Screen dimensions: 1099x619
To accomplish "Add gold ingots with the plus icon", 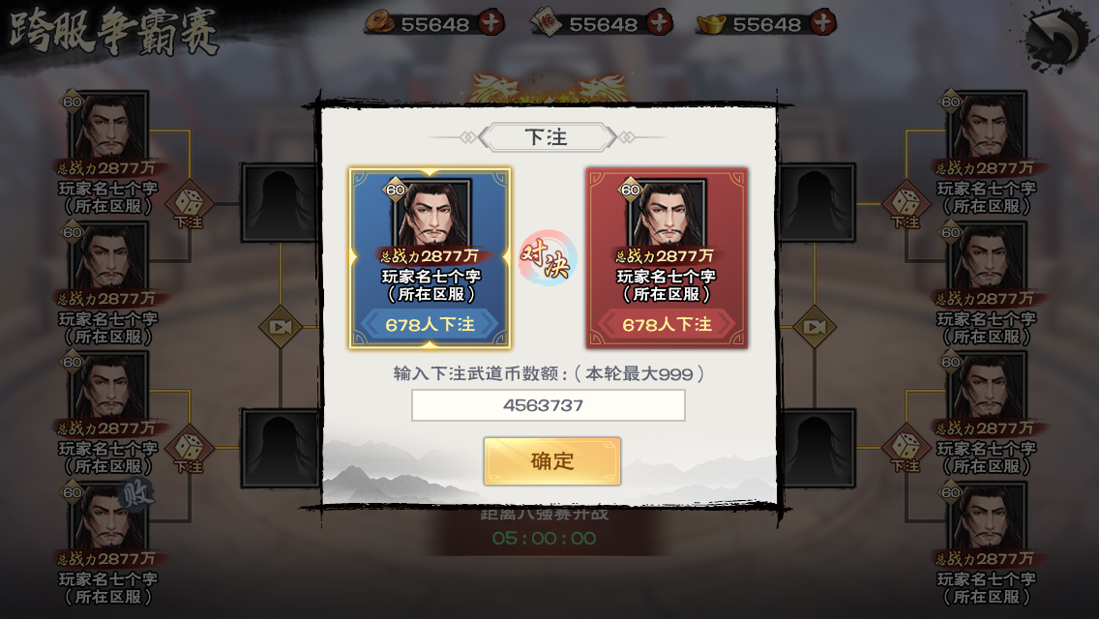I will click(x=822, y=23).
